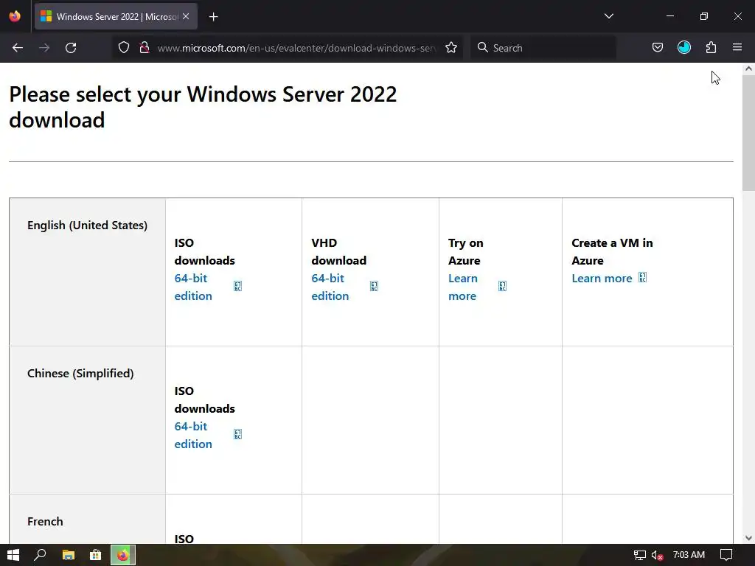
Task: Open English ISO downloads 64-bit edition link
Action: [193, 287]
